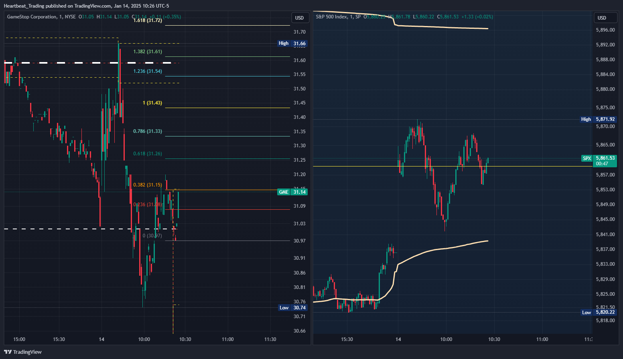Click 10:00 on the S&P 500 time axis
623x359 pixels.
(446, 339)
